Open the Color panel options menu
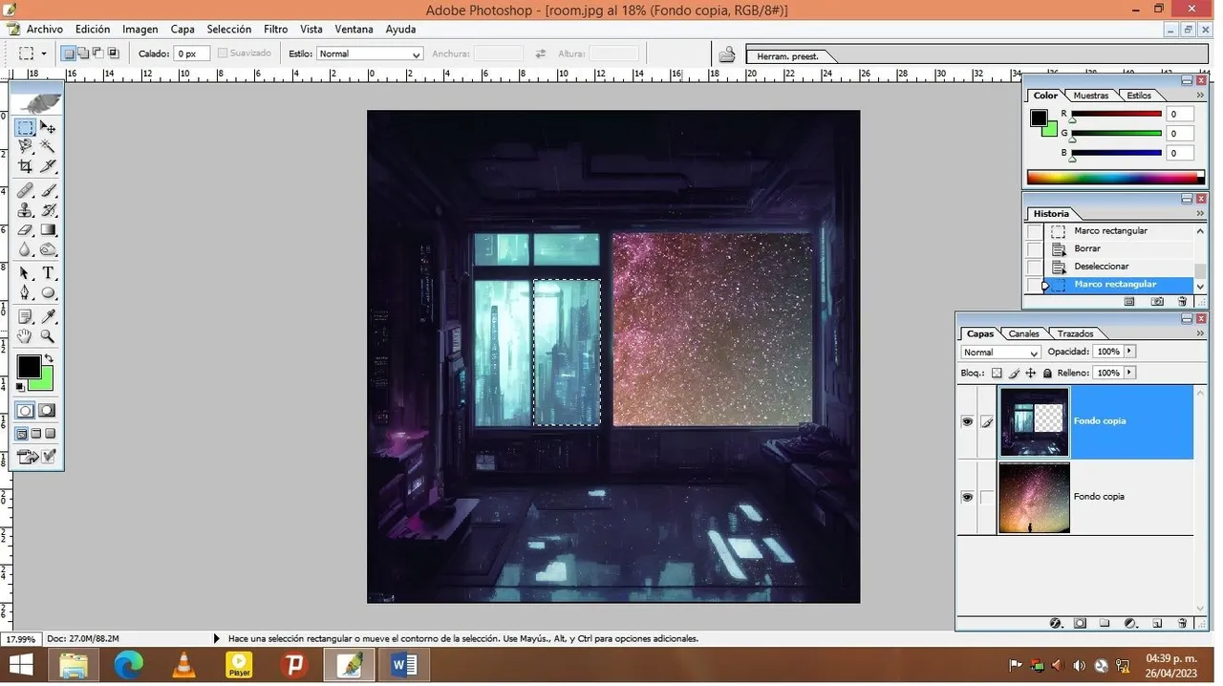The image size is (1223, 686). [1200, 95]
